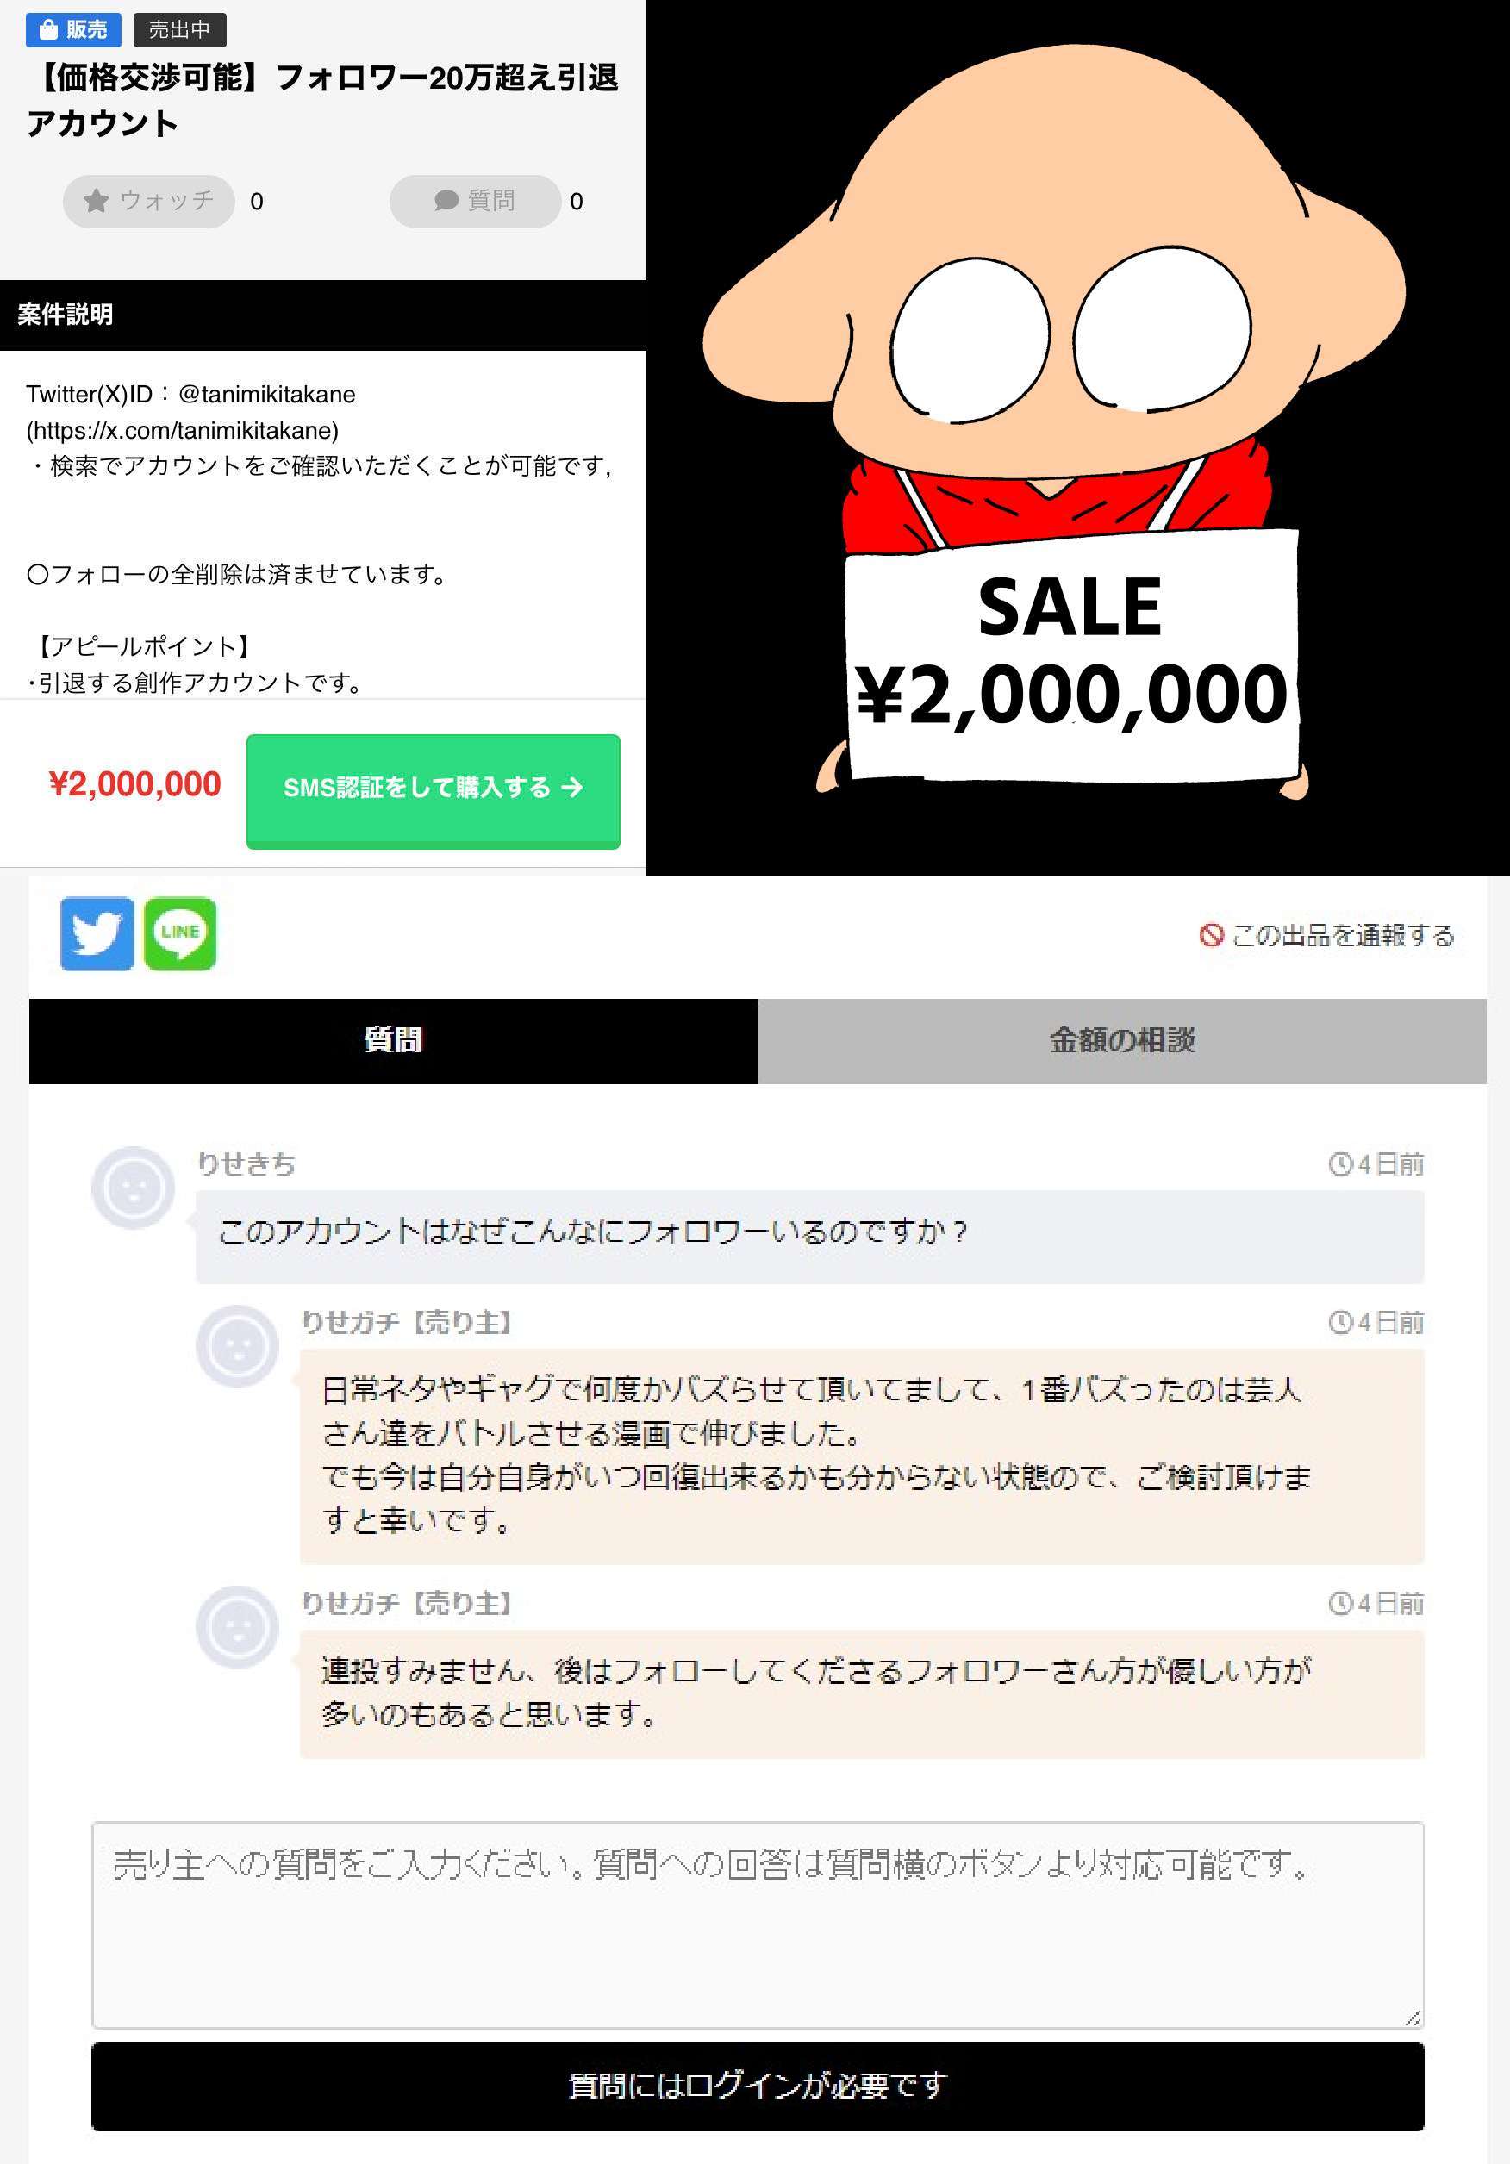Click the red report prohibition icon
The image size is (1510, 2164).
coord(1211,935)
